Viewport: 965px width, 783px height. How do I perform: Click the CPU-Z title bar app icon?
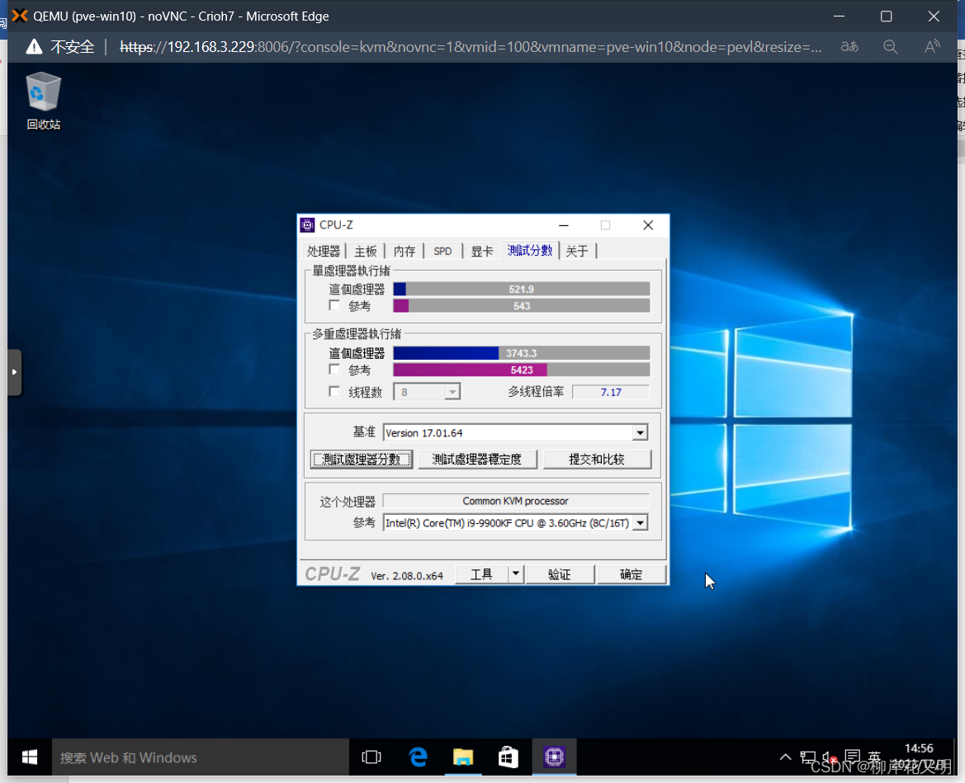[x=308, y=225]
